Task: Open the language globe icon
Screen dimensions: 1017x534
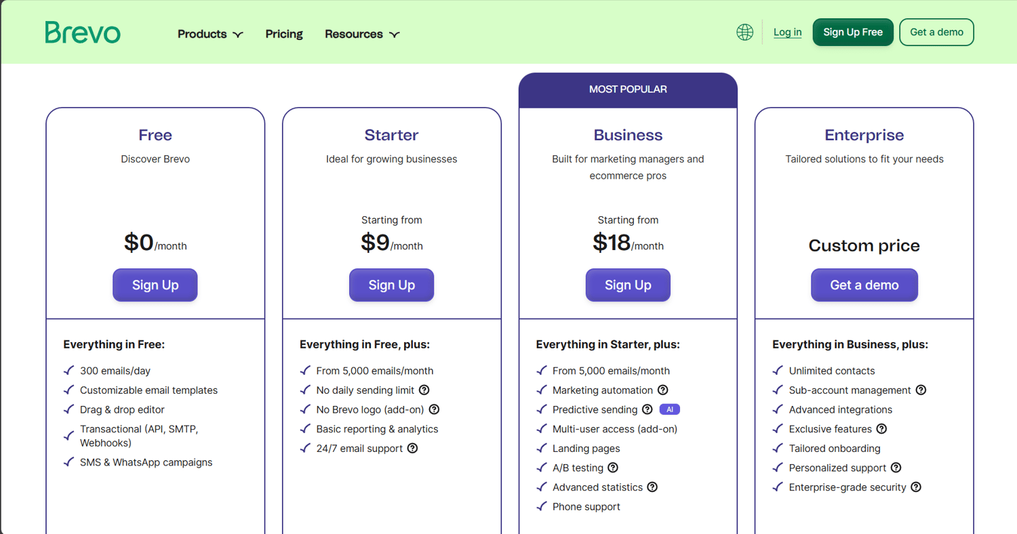Action: 744,32
